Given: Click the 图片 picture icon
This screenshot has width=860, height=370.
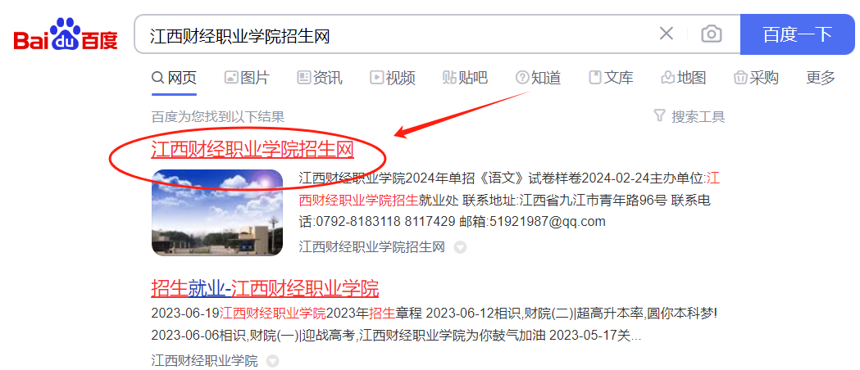Looking at the screenshot, I should [231, 78].
